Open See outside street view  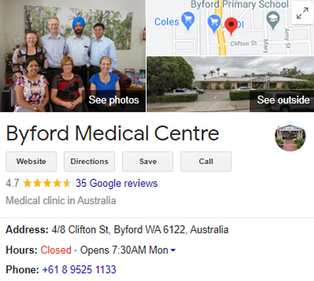[x=283, y=100]
